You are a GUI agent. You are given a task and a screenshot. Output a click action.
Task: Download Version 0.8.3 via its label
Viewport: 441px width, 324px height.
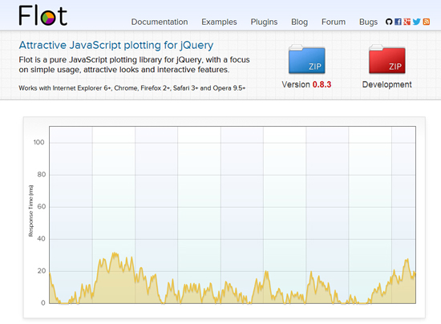[306, 84]
